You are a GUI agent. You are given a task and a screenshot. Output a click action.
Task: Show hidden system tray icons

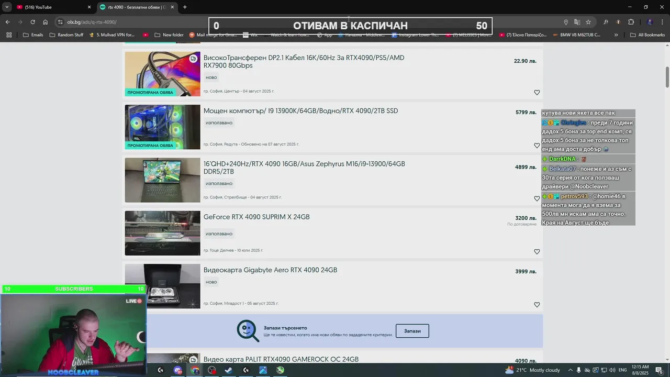(571, 370)
